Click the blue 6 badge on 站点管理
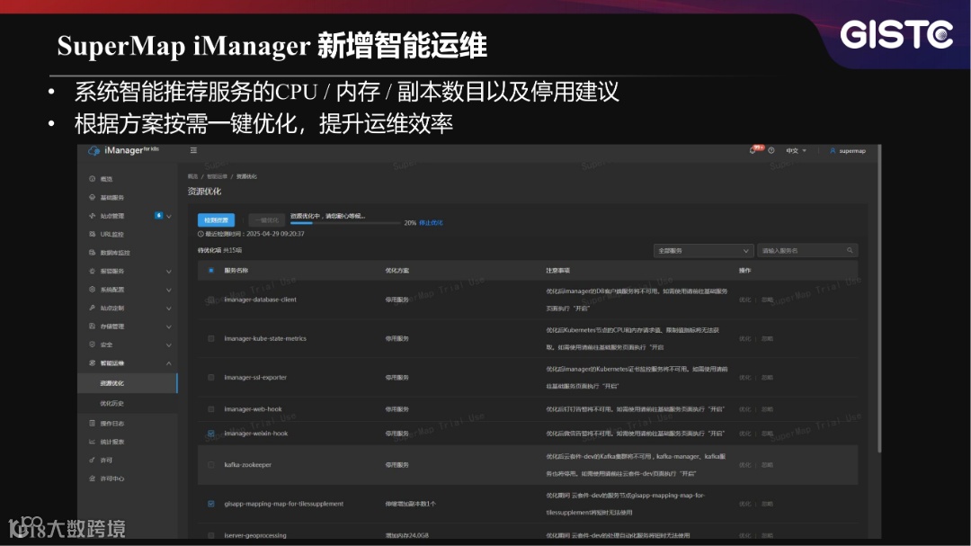This screenshot has height=546, width=971. point(158,216)
